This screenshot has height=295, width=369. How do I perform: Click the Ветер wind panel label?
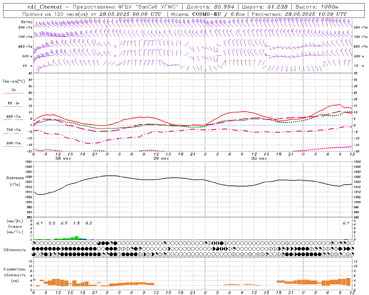pos(27,22)
